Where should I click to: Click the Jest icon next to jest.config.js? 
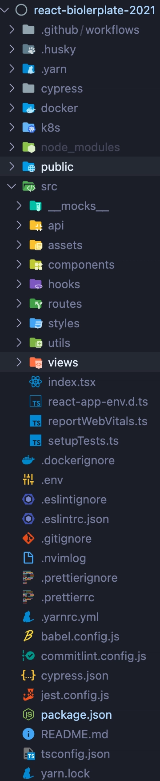28,695
